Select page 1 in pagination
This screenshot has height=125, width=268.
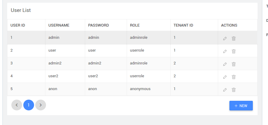(29, 105)
